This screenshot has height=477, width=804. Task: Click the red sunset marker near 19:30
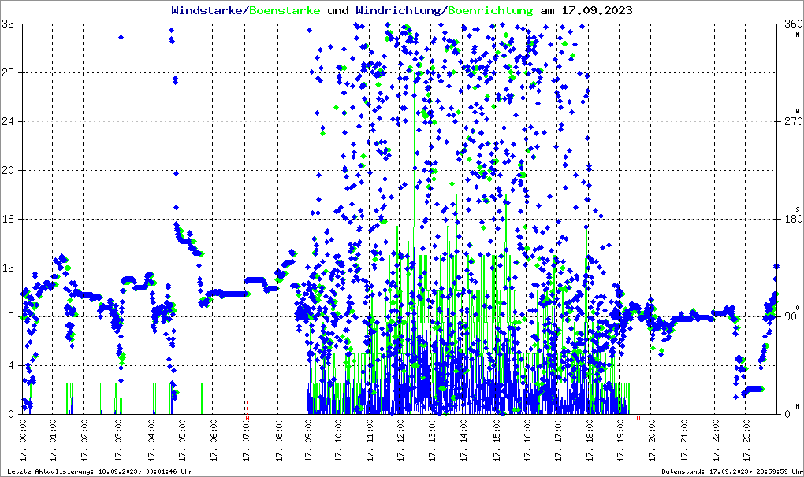pos(638,411)
